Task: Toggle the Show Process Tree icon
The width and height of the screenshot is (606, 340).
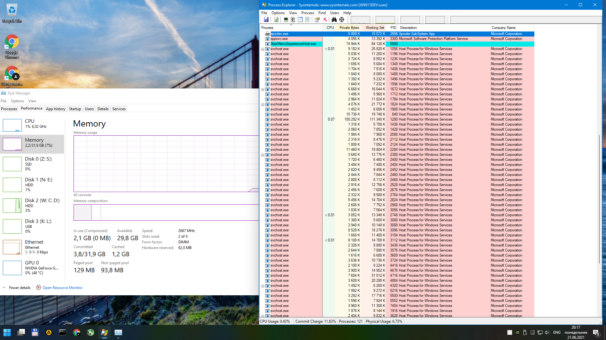Action: point(293,20)
